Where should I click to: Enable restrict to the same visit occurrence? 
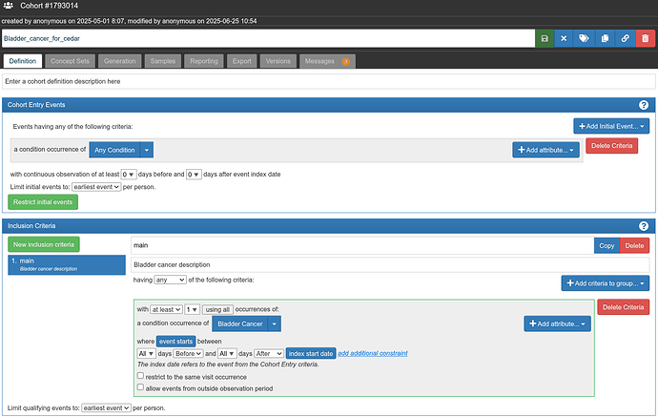[x=141, y=376]
